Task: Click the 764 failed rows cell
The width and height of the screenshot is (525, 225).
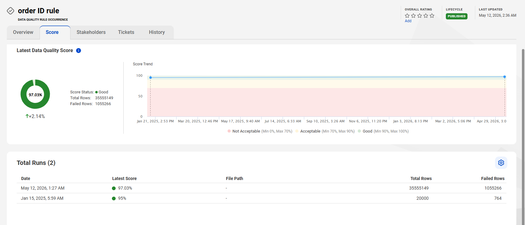Action: 498,198
